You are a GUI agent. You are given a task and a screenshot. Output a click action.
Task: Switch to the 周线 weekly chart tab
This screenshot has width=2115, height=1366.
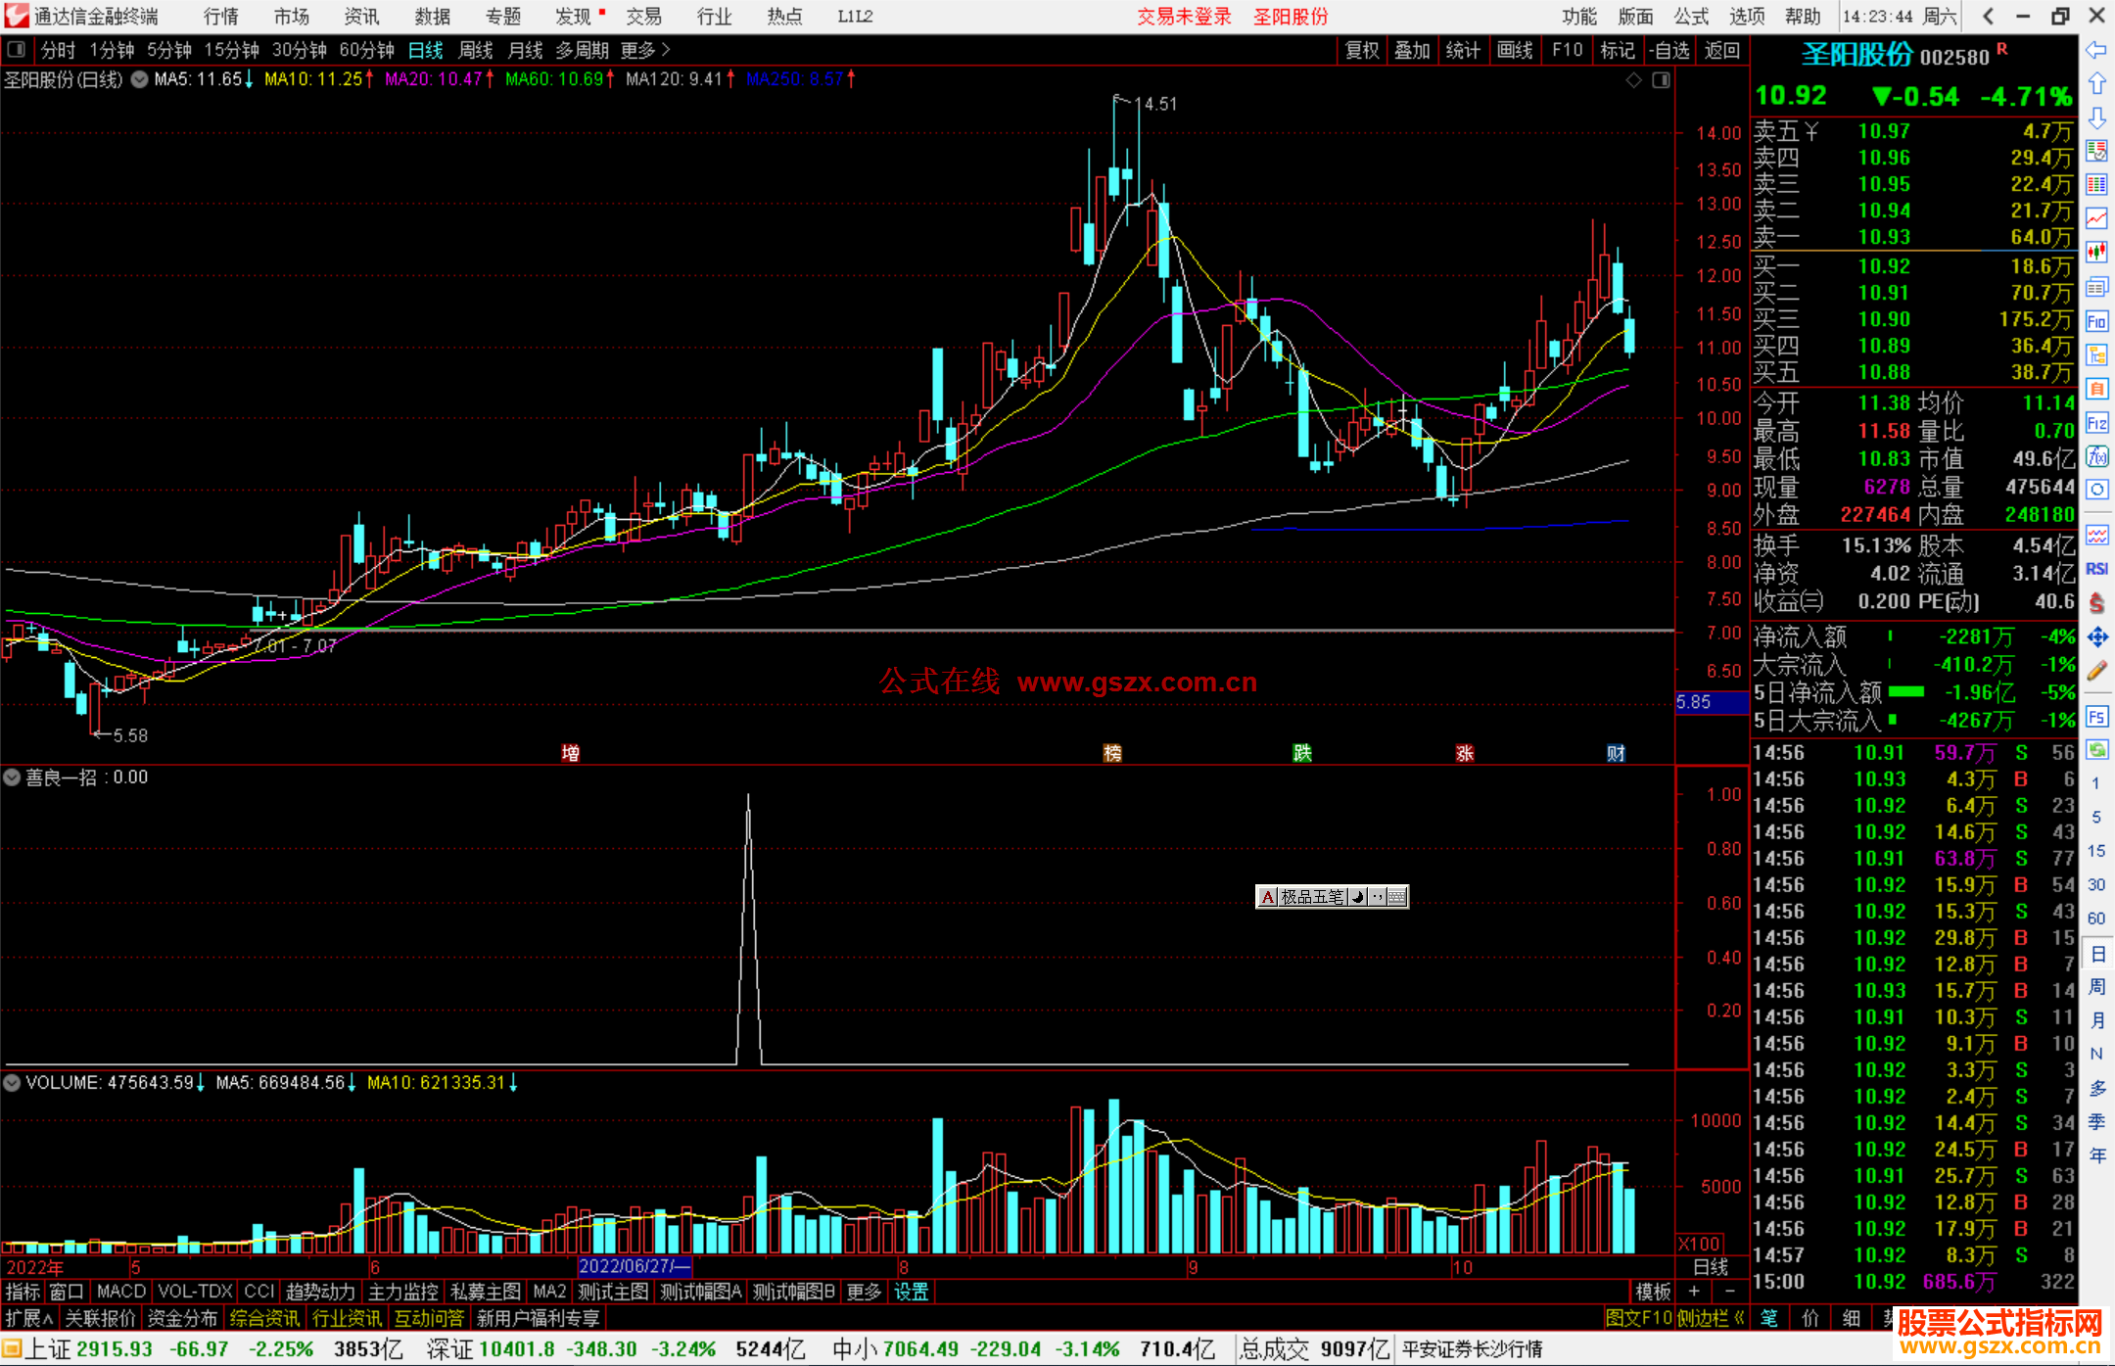pyautogui.click(x=476, y=50)
